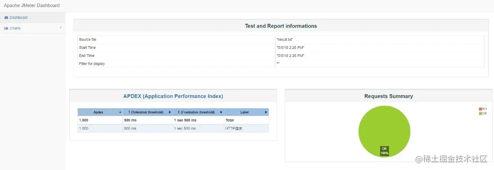Click the KO legend label
Viewport: 494px width, 170px height.
click(x=485, y=109)
